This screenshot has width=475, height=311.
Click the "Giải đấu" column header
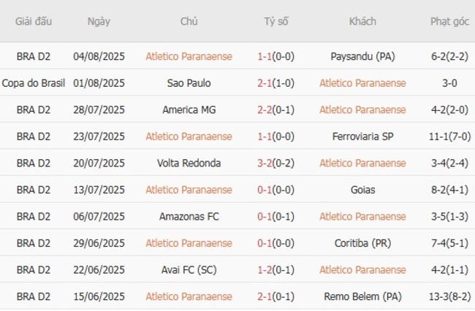(x=34, y=22)
